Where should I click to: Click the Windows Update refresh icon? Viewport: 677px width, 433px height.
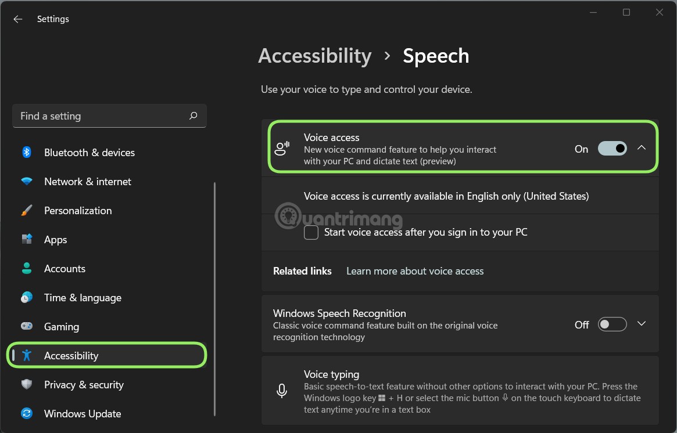(27, 414)
